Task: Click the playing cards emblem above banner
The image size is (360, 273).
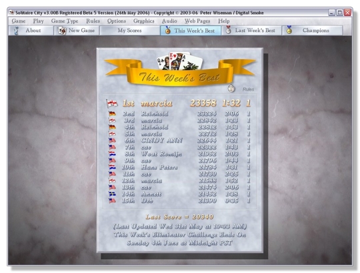Action: (180, 61)
